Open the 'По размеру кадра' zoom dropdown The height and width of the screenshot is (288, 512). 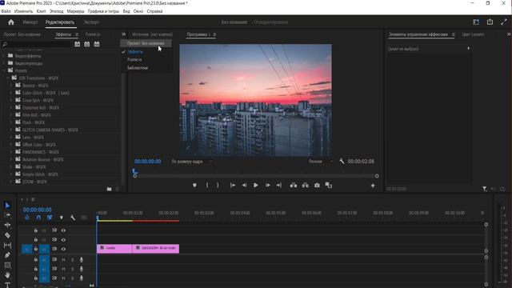click(192, 162)
